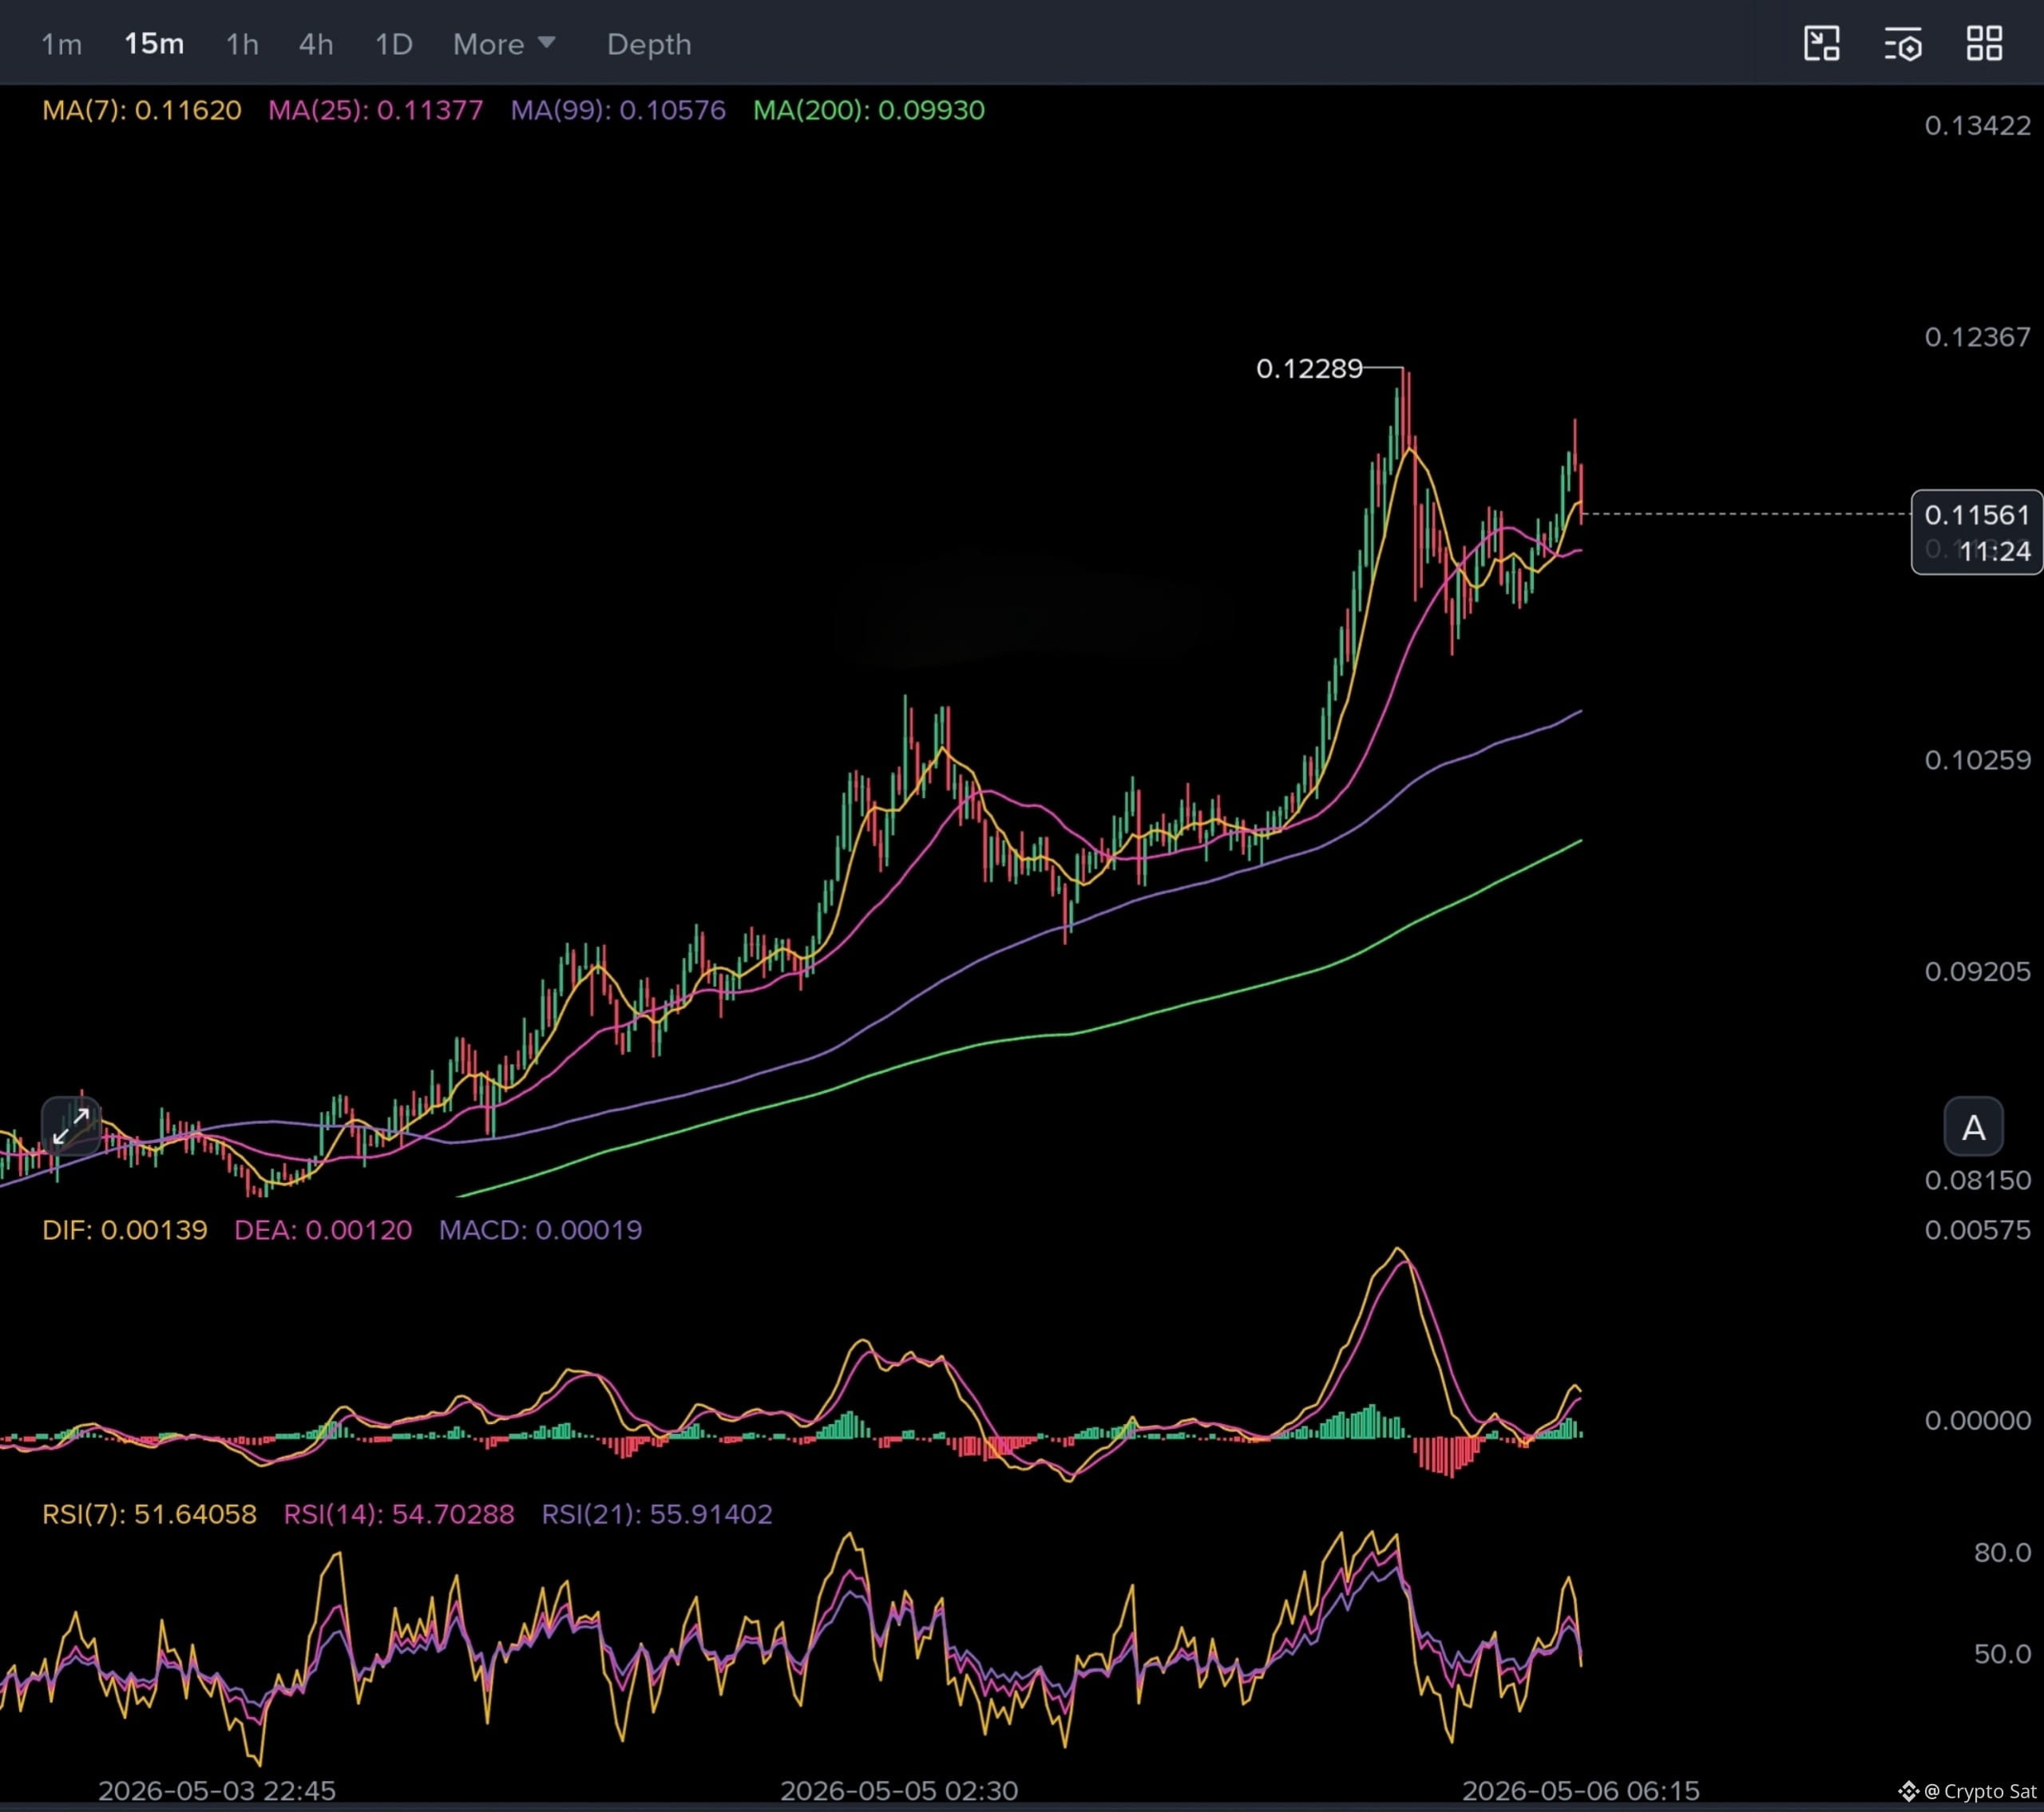Click the 0.09205 price axis label
The image size is (2044, 1812).
pos(1977,972)
